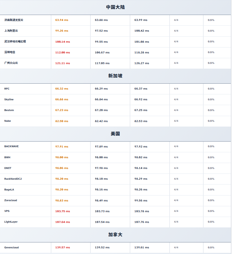Click the 美国 section header
This screenshot has height=254, width=232.
[115, 134]
